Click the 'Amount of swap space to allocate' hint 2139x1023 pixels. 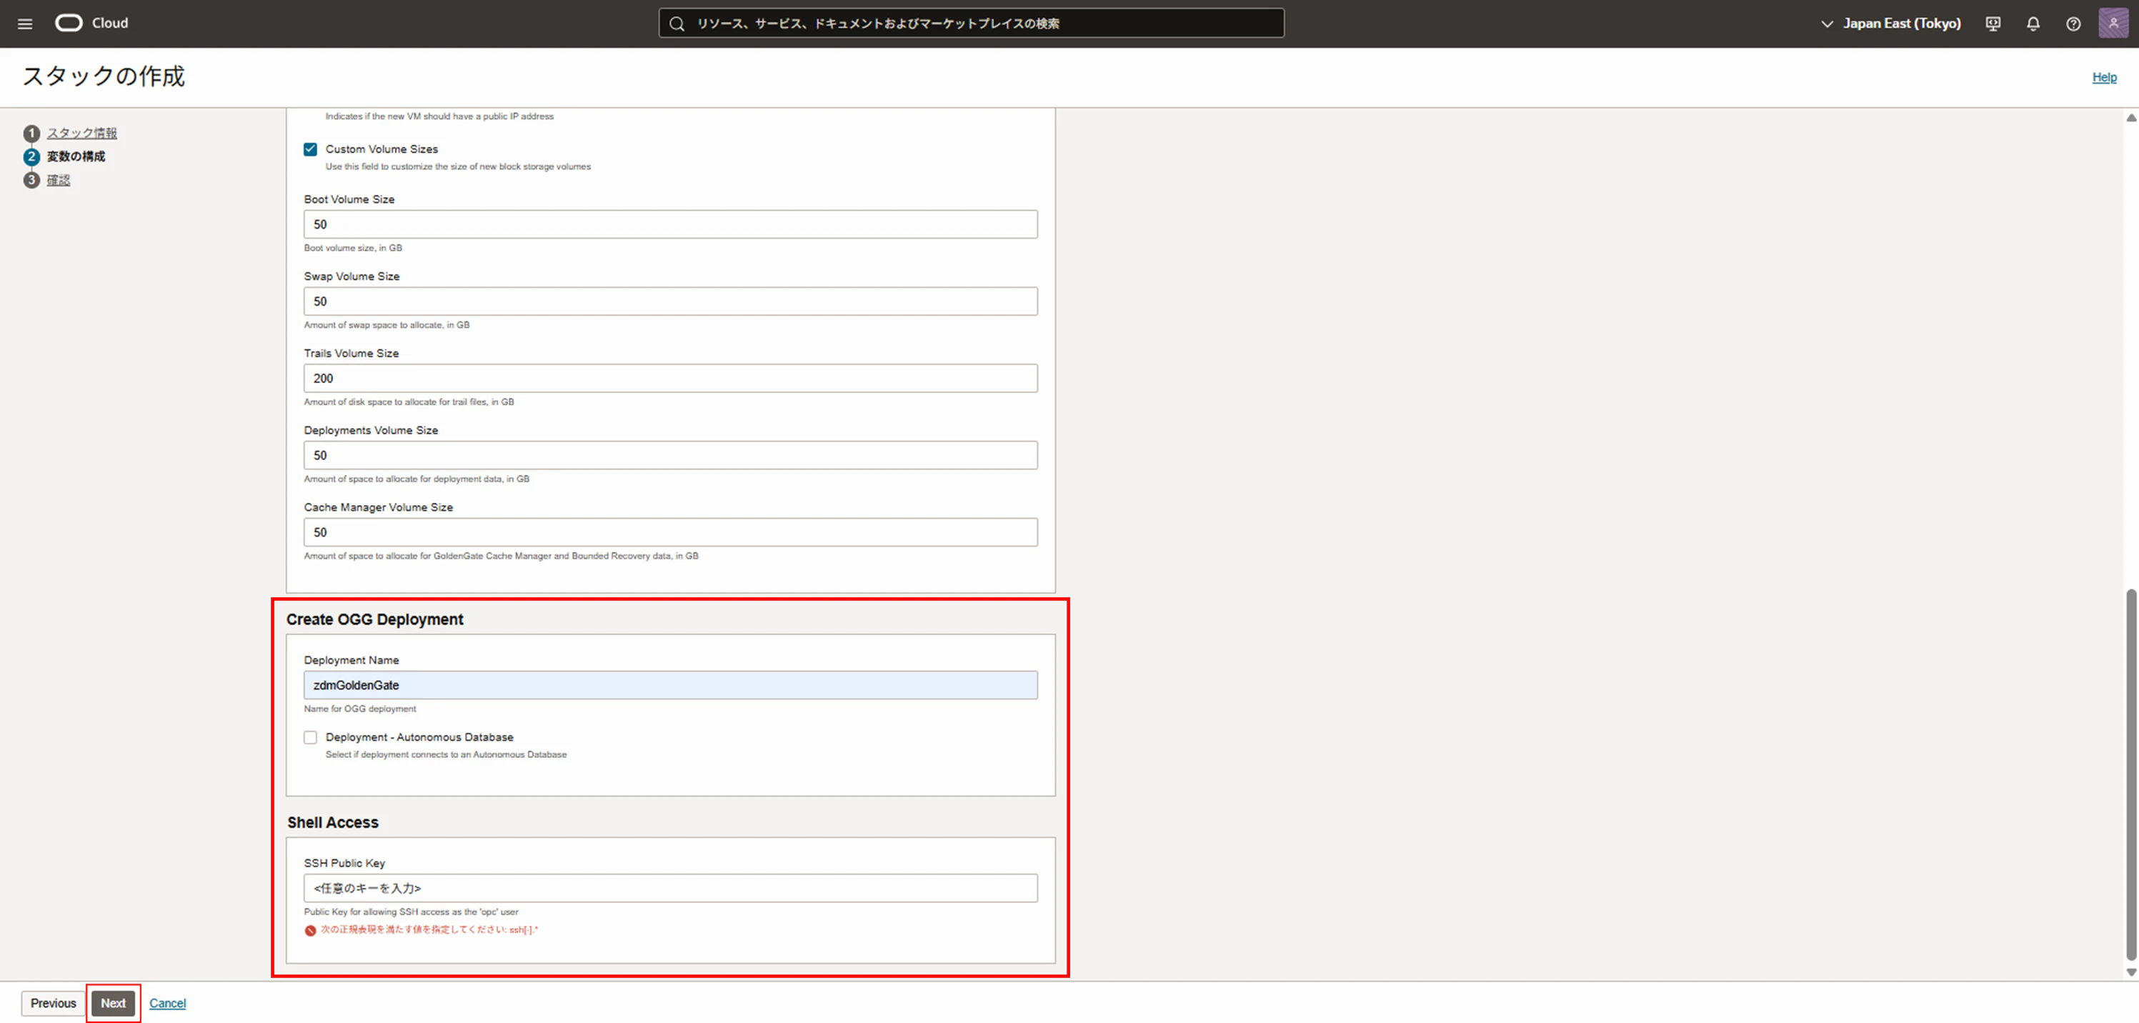click(386, 326)
